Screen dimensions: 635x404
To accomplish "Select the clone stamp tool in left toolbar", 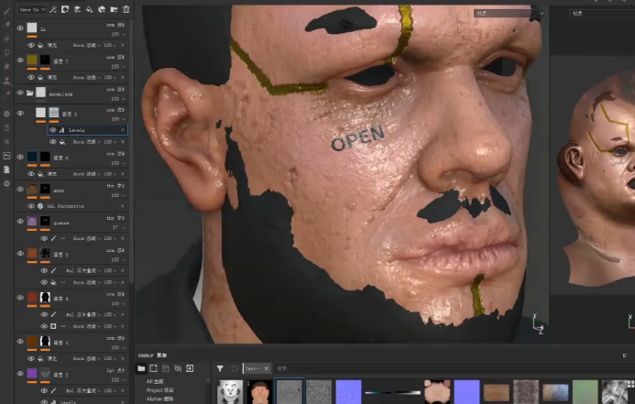I will [x=6, y=81].
